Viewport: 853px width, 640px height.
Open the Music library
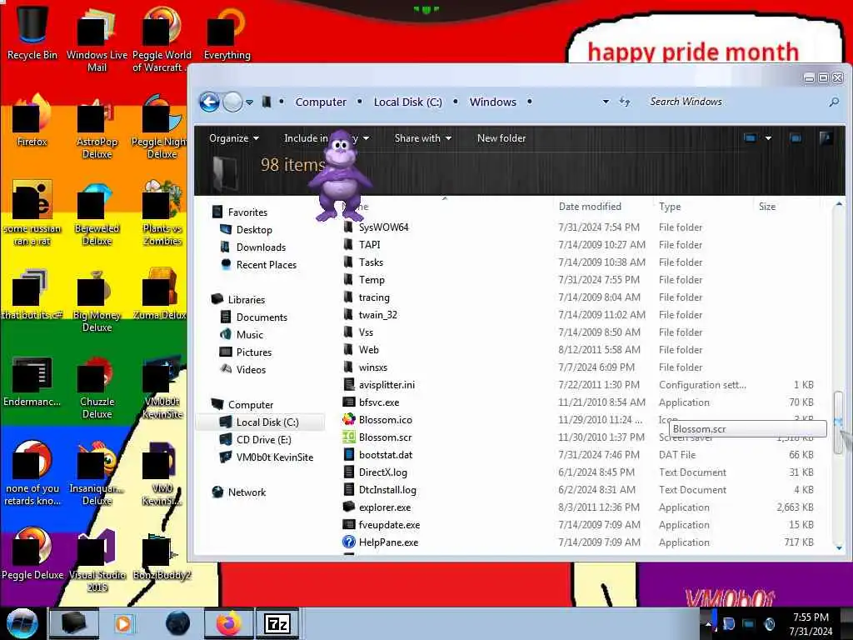coord(249,335)
